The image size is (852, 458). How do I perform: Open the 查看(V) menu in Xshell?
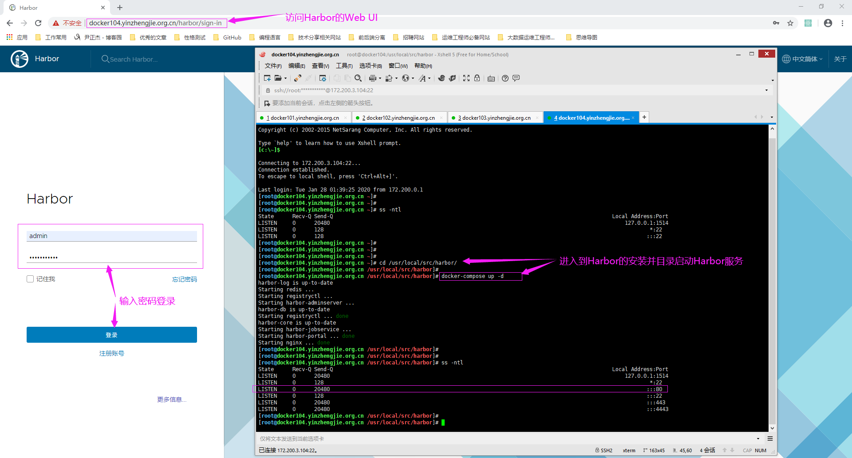(x=320, y=66)
